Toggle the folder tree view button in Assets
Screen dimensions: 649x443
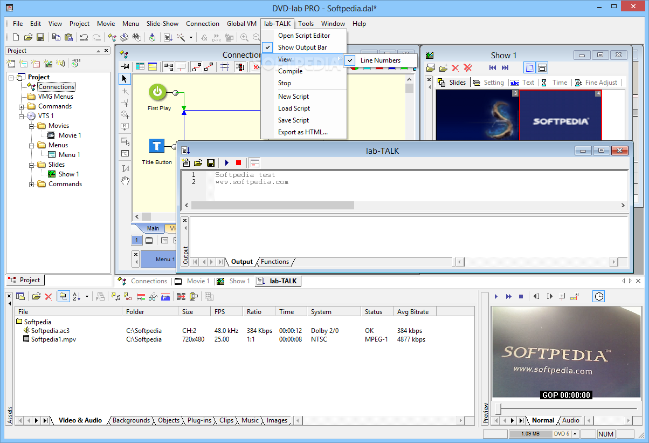(x=64, y=296)
